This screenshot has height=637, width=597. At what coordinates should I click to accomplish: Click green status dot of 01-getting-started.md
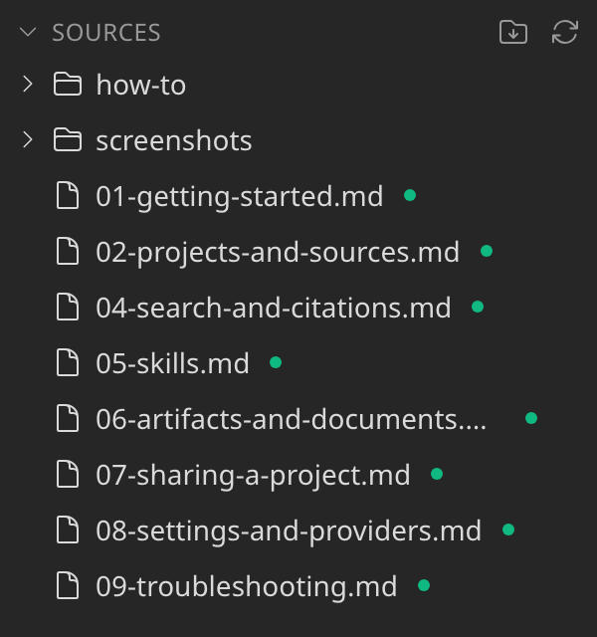click(410, 195)
